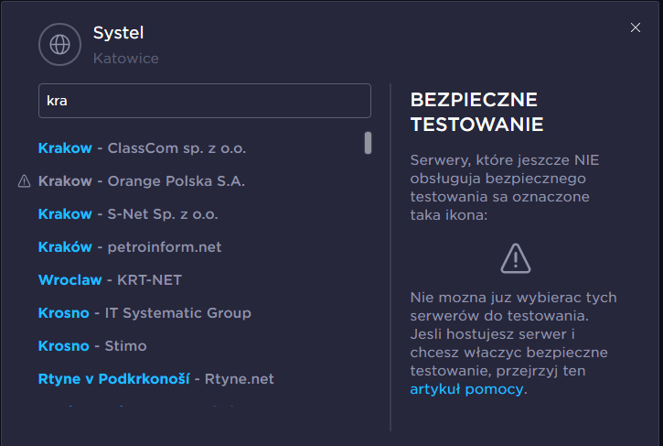
Task: Select Krakow - Orange Polska S.A. server
Action: [142, 181]
